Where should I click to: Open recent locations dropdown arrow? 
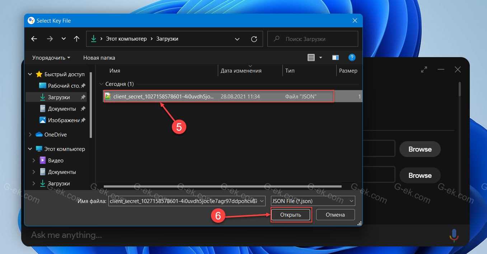[x=64, y=39]
